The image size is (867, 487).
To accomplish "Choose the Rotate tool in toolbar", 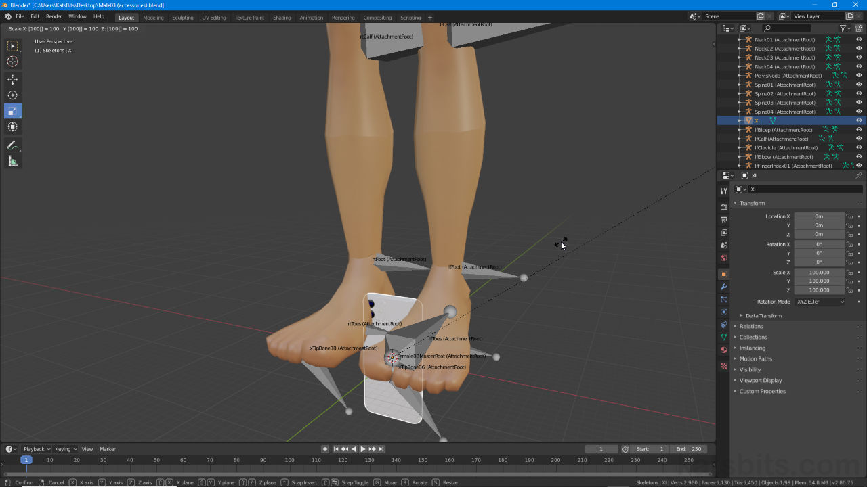I will 13,95.
